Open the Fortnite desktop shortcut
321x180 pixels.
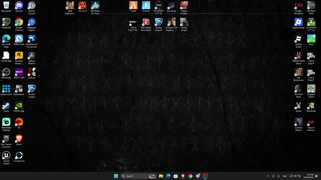click(146, 7)
